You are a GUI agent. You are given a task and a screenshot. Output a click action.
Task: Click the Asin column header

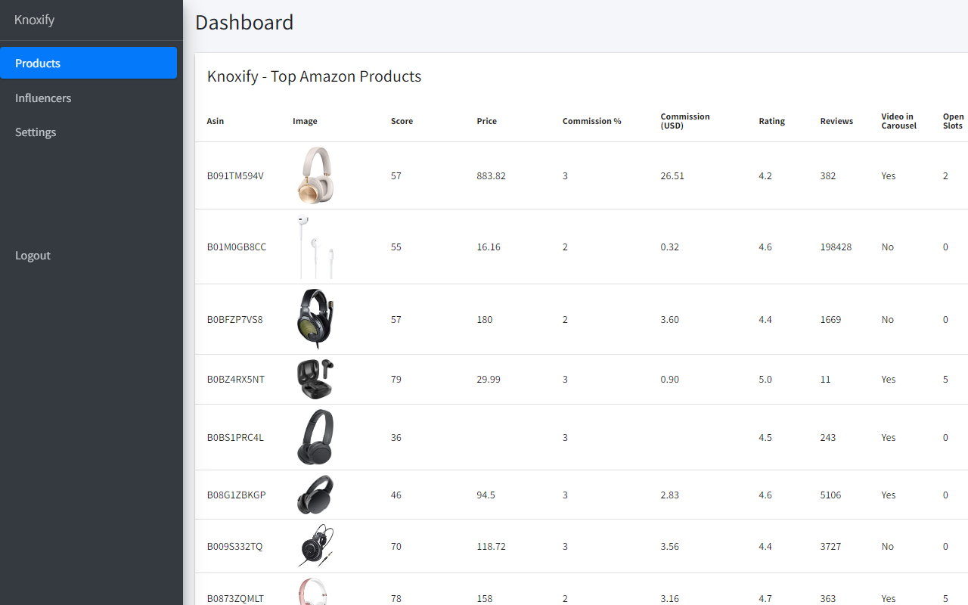click(216, 121)
